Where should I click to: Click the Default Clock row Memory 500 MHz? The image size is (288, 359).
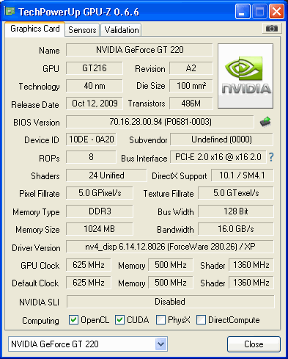point(171,283)
